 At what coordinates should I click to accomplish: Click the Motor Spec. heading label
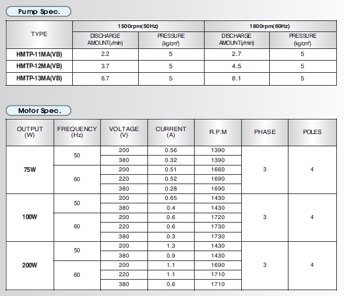click(38, 110)
